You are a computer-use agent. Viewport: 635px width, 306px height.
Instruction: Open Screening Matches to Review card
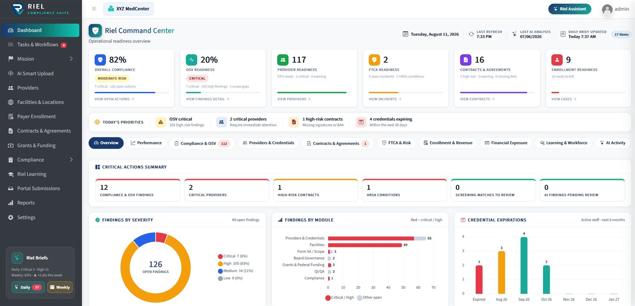[493, 190]
